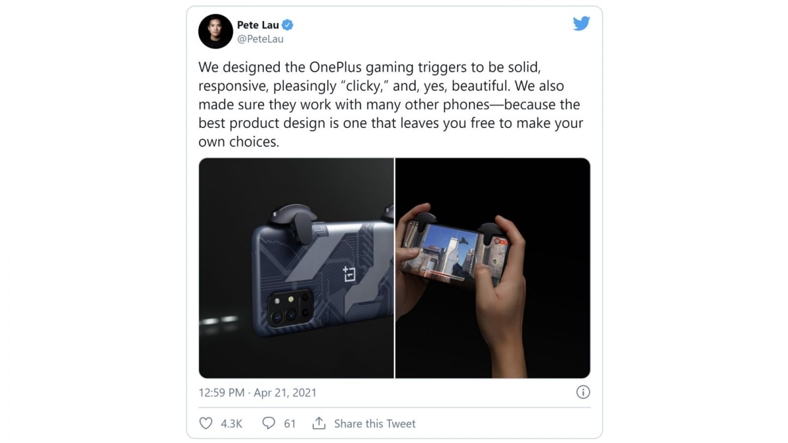Click the tweet text about gaming triggers
Image resolution: width=788 pixels, height=443 pixels.
click(391, 104)
